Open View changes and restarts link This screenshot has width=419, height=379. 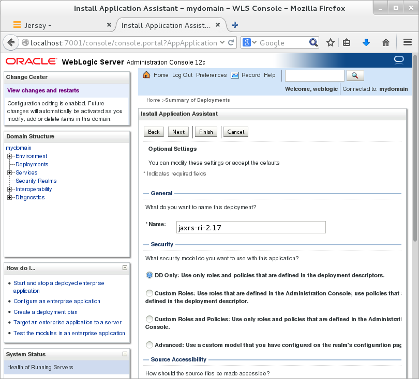[x=43, y=90]
